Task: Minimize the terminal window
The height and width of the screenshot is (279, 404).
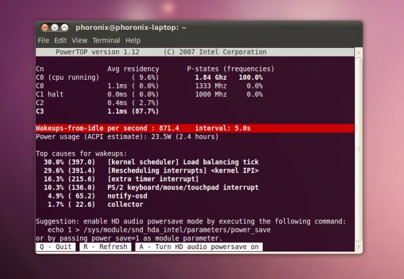Action: click(55, 27)
